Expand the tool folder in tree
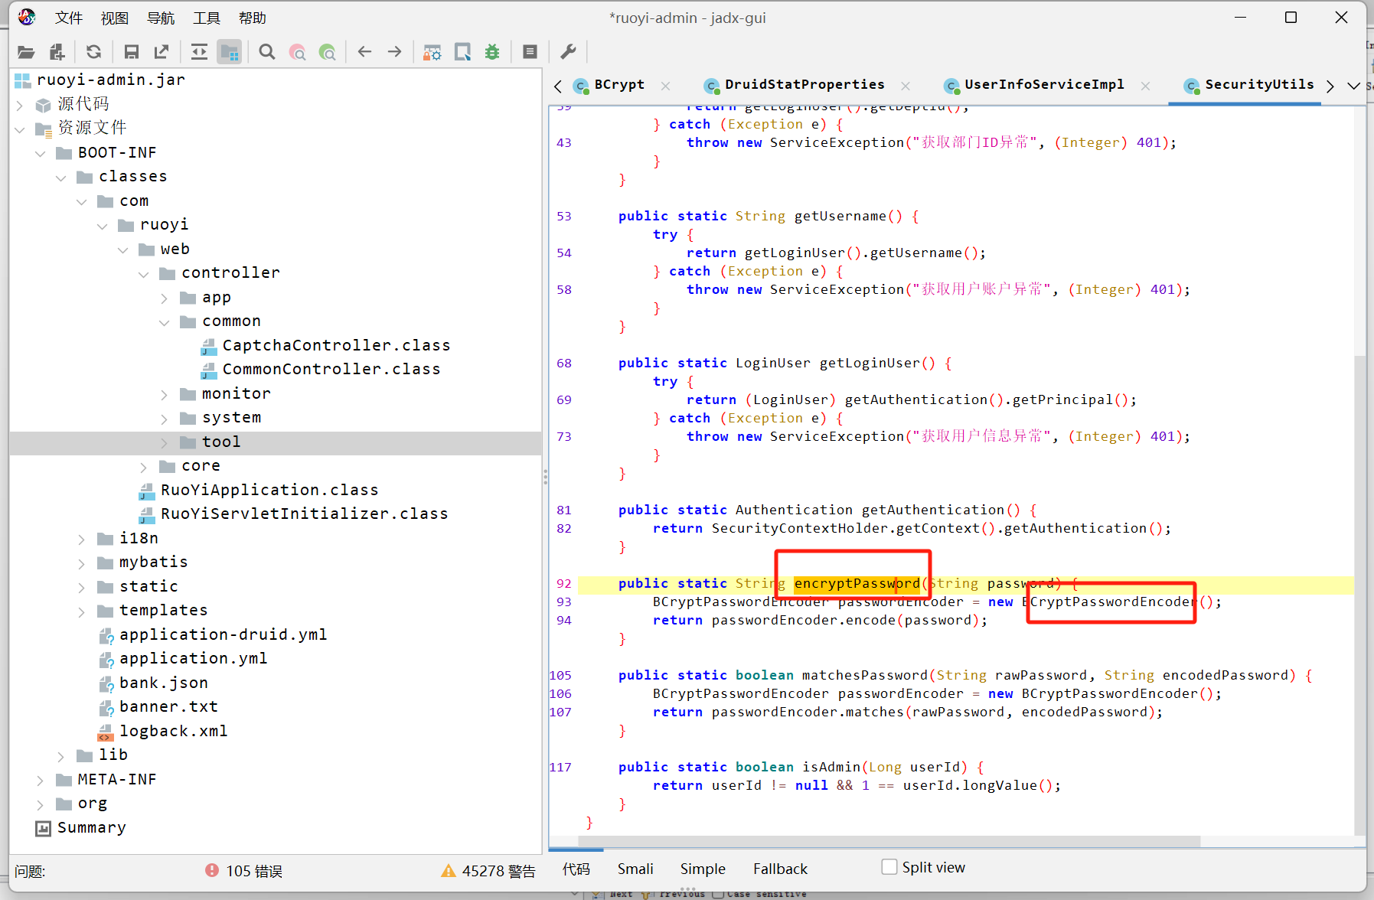The width and height of the screenshot is (1374, 900). (x=164, y=442)
